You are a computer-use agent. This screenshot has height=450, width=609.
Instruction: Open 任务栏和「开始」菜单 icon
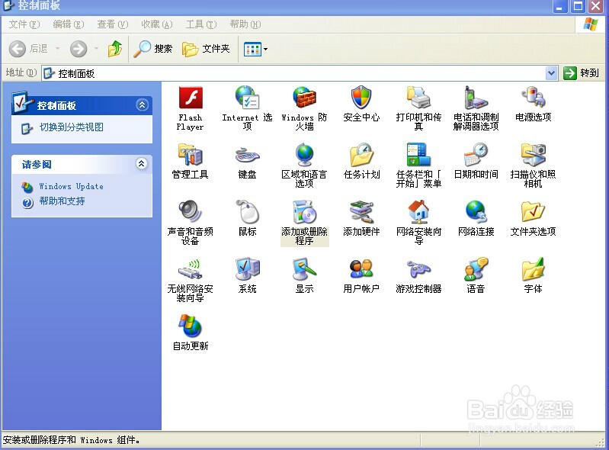(x=418, y=155)
